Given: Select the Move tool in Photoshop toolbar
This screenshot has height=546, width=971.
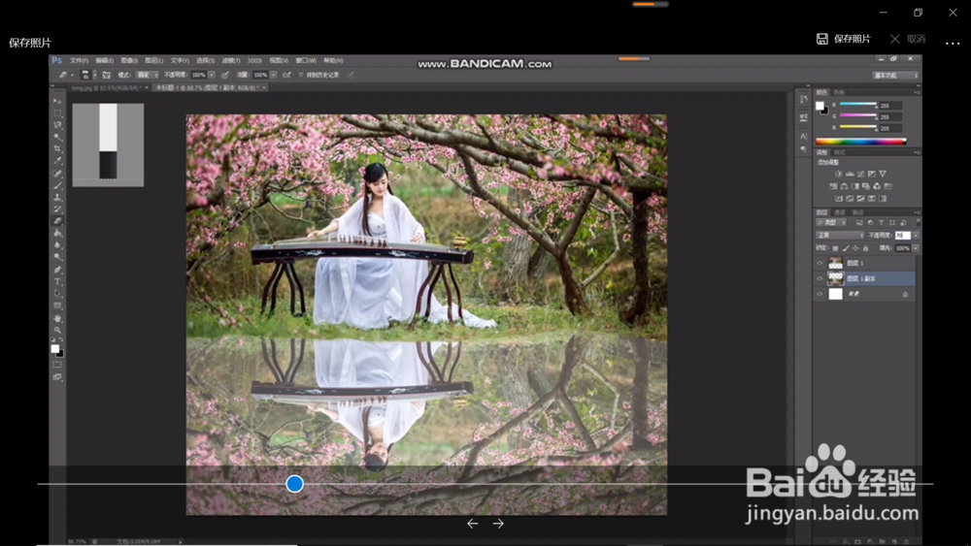Looking at the screenshot, I should tap(57, 101).
